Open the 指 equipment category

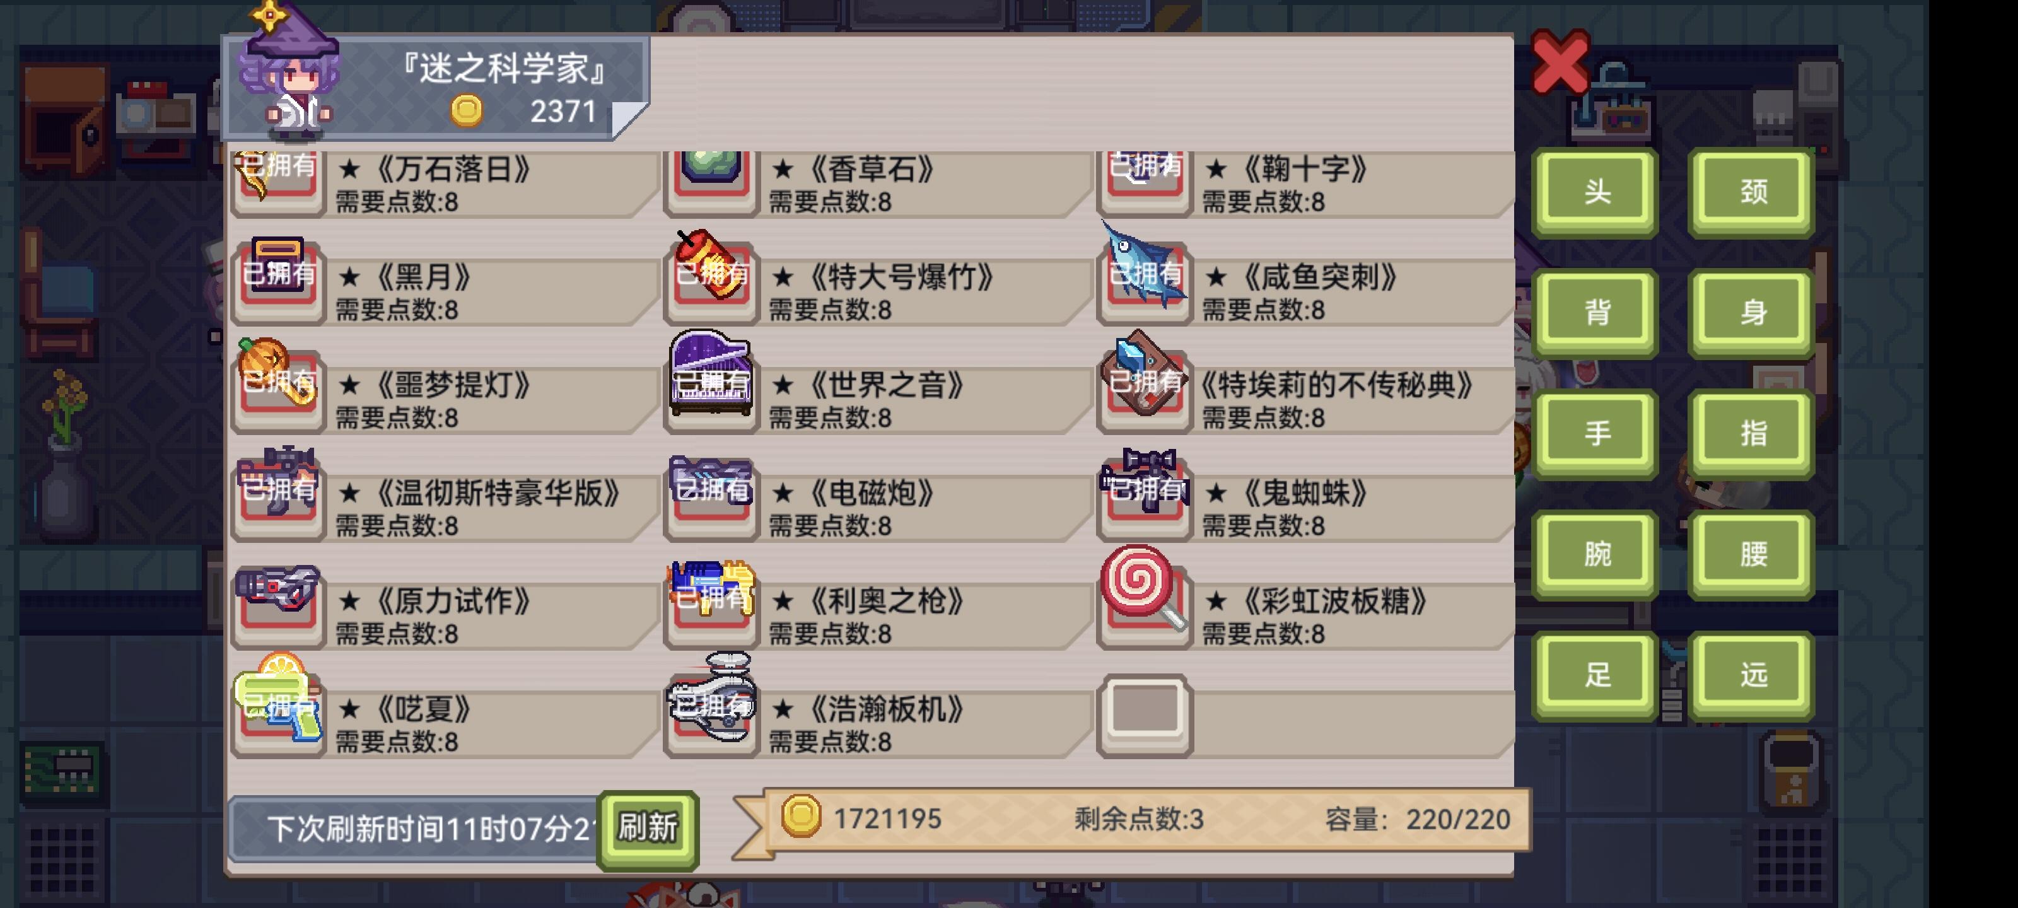(x=1753, y=433)
